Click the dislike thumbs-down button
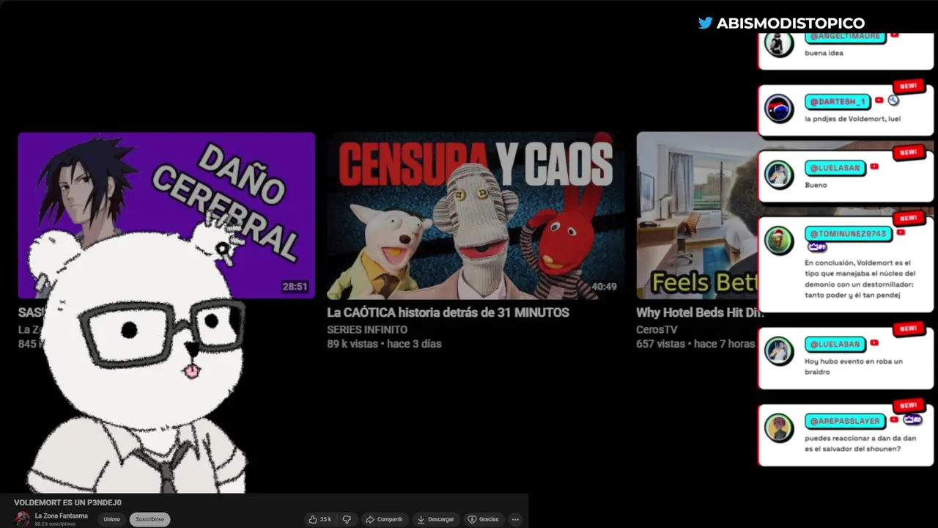The image size is (938, 528). coord(347,519)
